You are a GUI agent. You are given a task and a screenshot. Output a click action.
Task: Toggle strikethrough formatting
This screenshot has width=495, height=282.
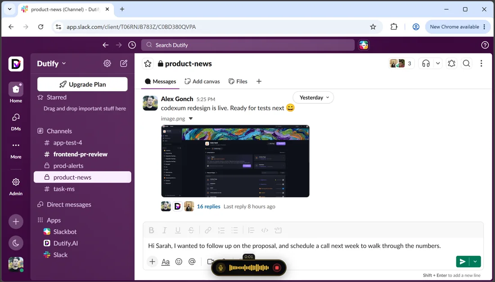coord(191,230)
